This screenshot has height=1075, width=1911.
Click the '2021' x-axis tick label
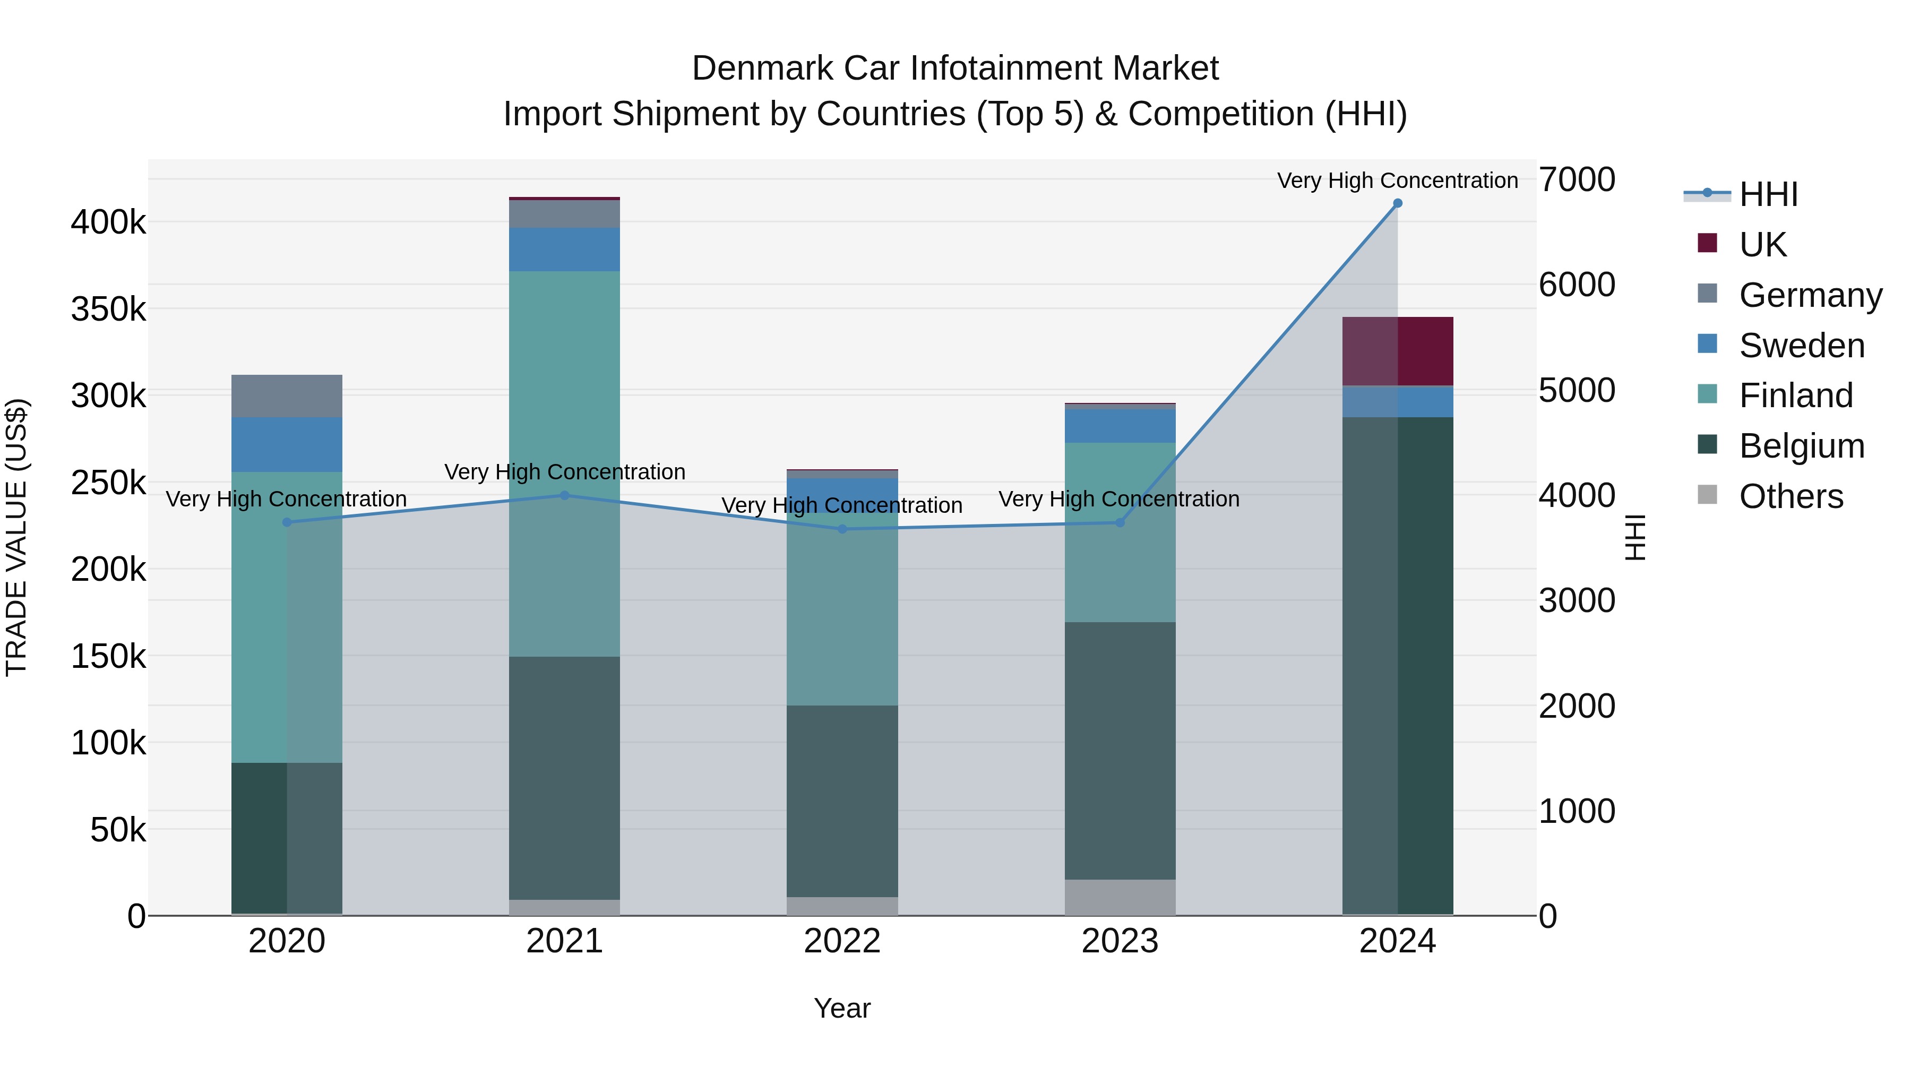(x=565, y=941)
